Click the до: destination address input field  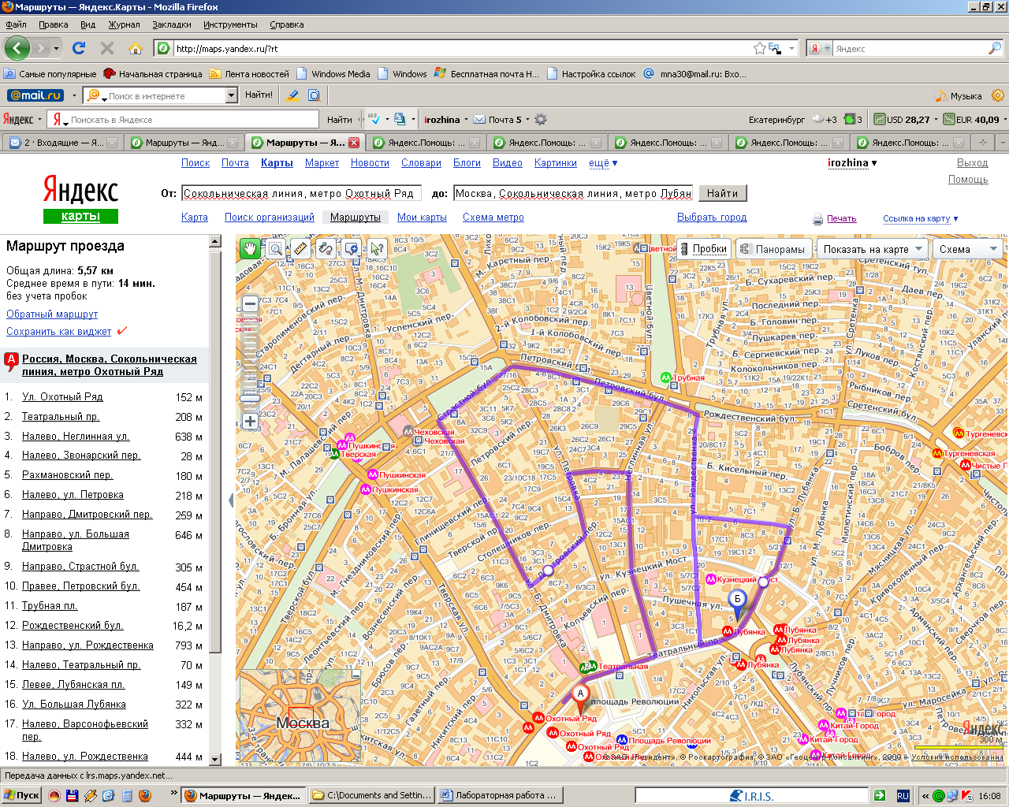point(573,193)
